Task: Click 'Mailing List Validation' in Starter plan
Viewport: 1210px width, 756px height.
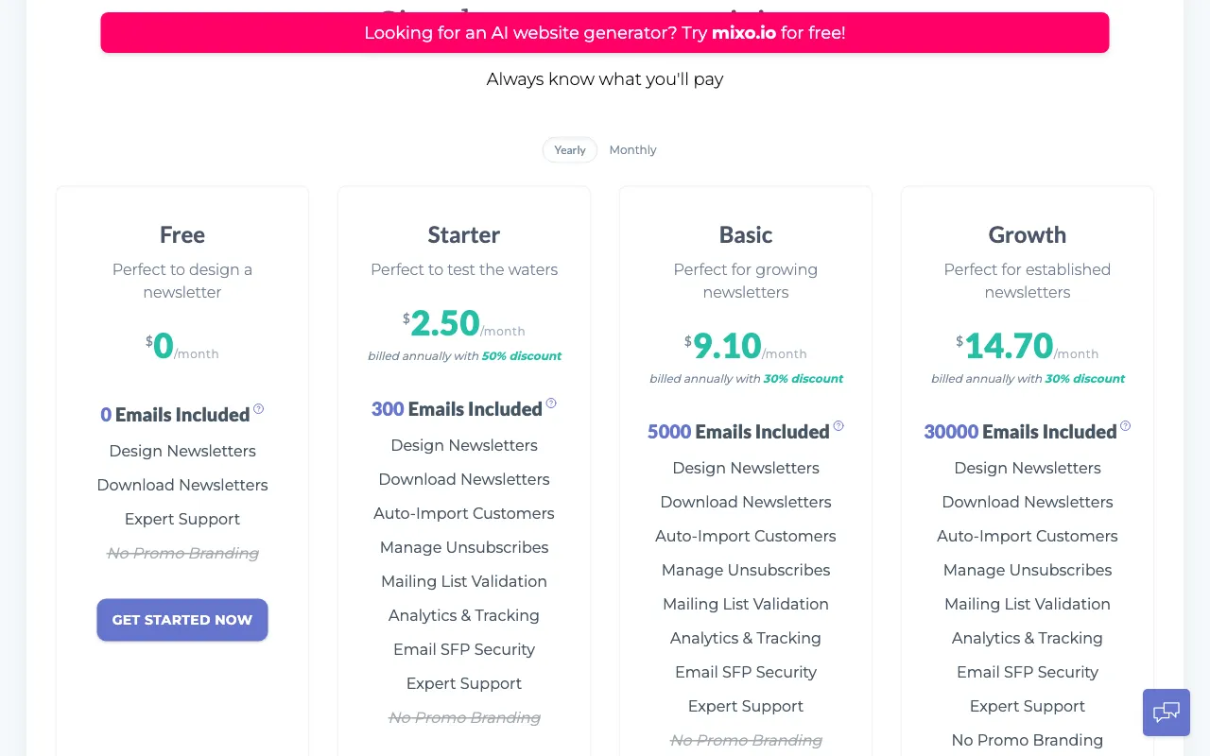Action: 464,581
